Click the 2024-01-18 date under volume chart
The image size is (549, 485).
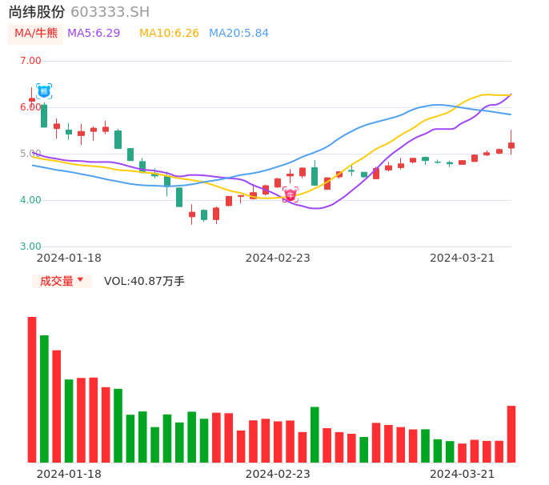69,474
